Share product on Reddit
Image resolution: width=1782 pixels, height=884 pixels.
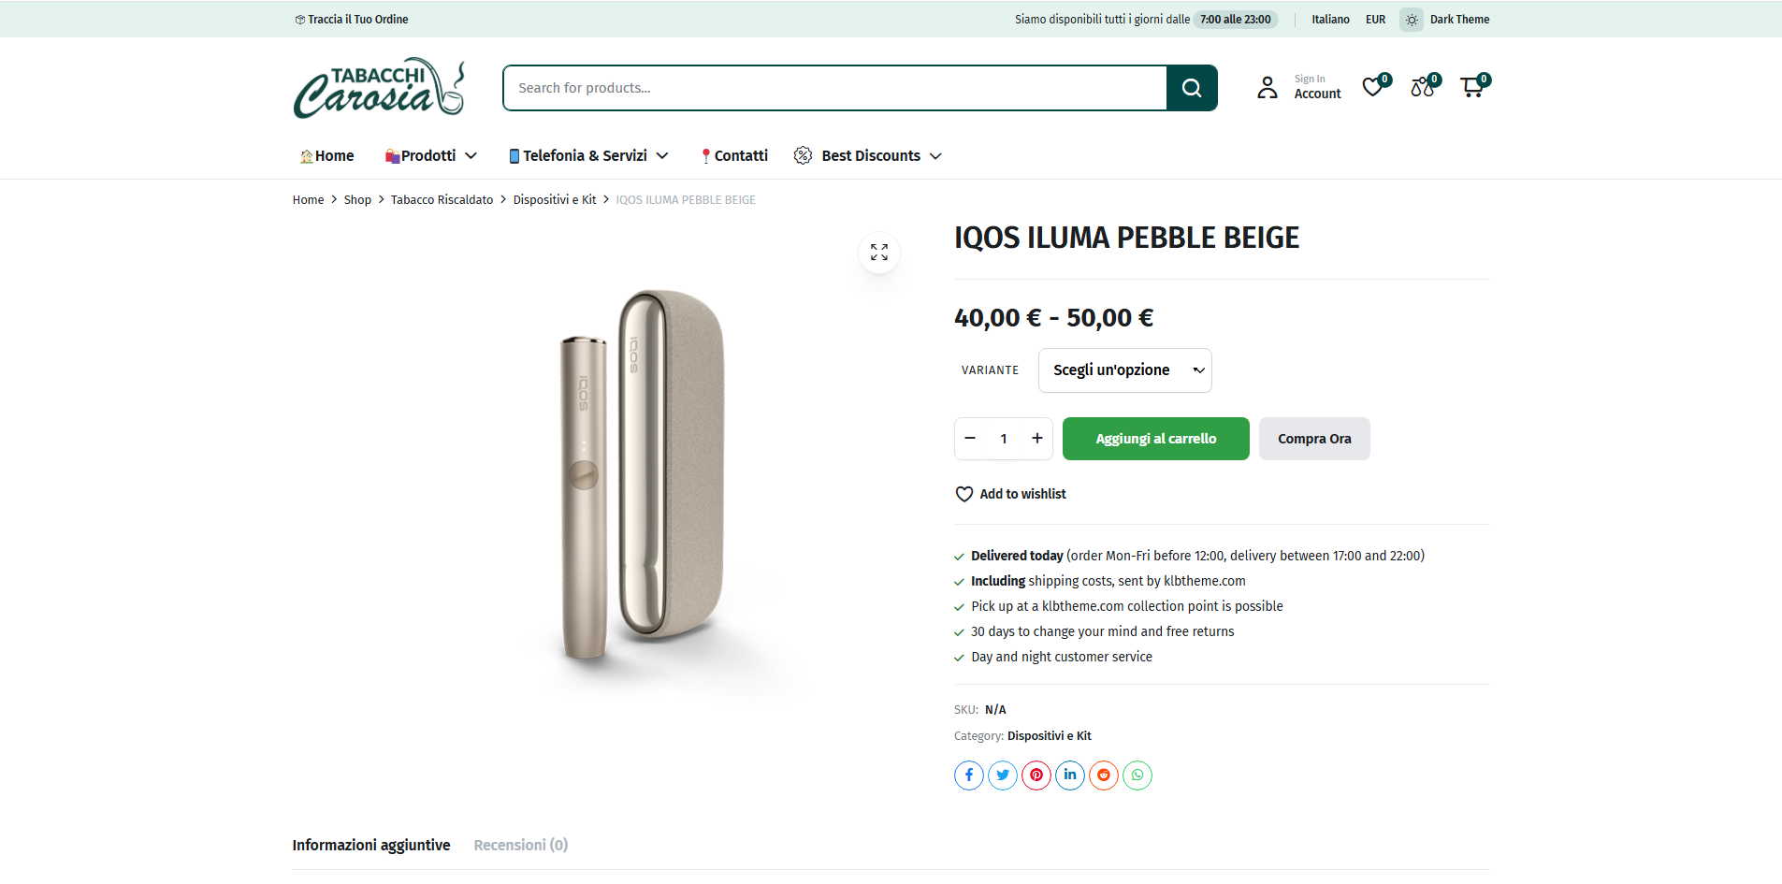tap(1104, 775)
